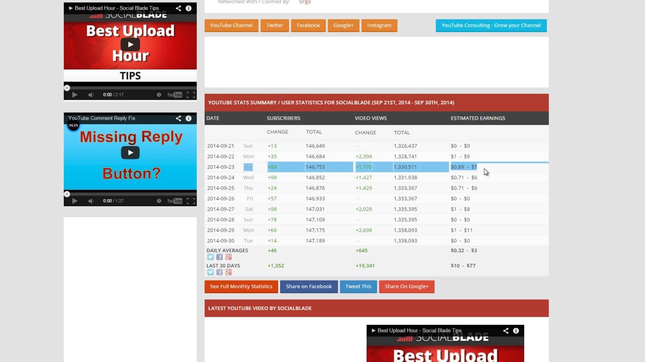Viewport: 645px width, 362px height.
Task: Open info on the Best Upload Hour sidebar video
Action: (188, 8)
